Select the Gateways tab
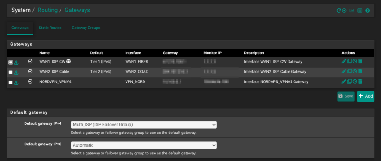The image size is (381, 161). click(20, 28)
